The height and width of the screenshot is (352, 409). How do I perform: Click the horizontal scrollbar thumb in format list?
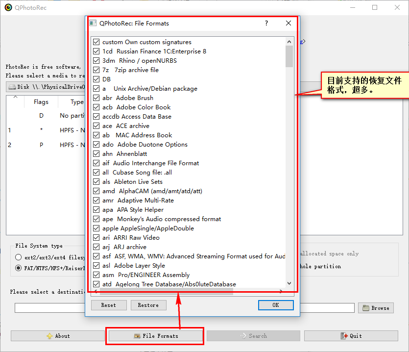(x=167, y=293)
